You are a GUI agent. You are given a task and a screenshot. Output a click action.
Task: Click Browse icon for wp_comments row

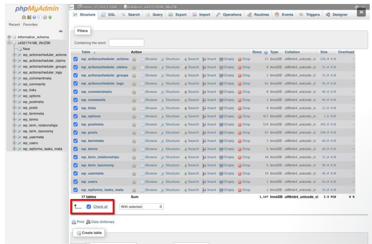coord(142,100)
